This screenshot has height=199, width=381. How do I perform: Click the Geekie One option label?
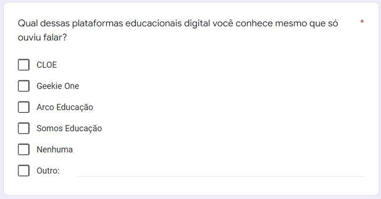58,86
